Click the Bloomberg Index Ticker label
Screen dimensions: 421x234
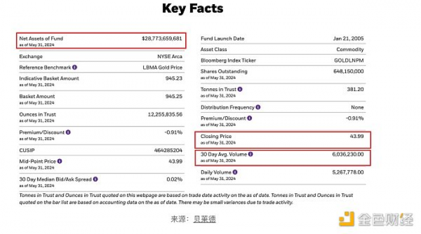pyautogui.click(x=228, y=61)
